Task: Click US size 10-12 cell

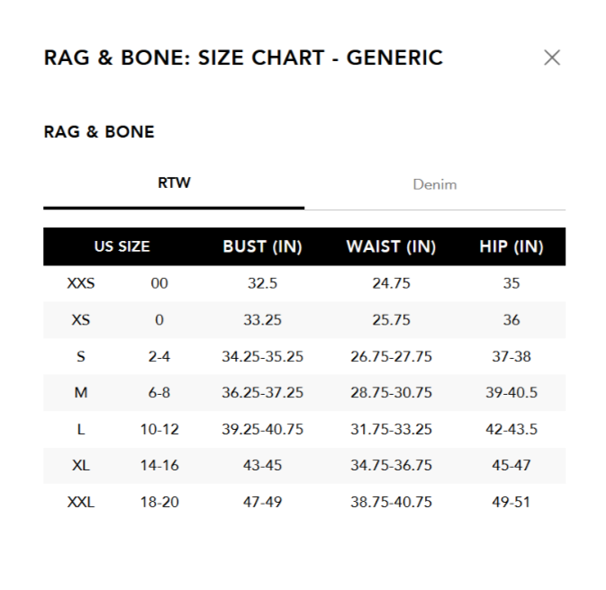Action: click(159, 430)
